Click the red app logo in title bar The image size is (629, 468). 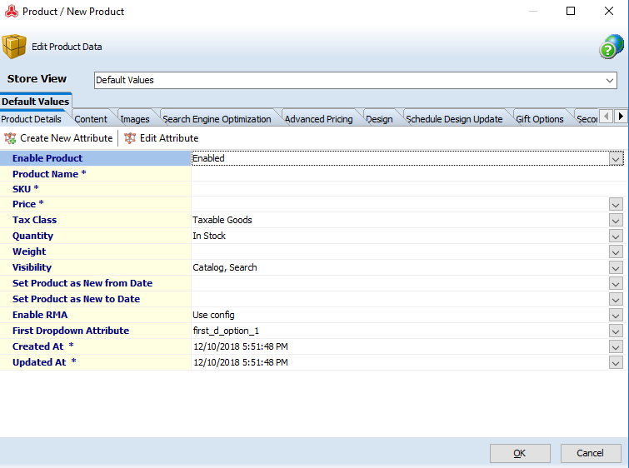coord(12,11)
